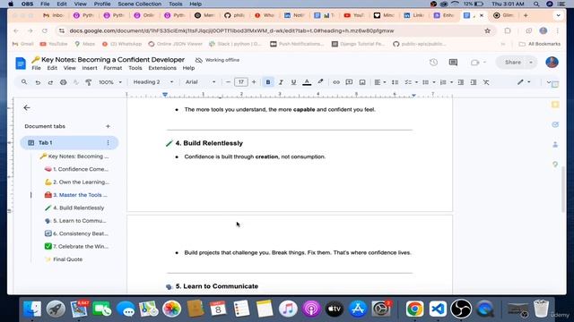Open the editing mode pencil dropdown
Viewport: 574px width, 322px height.
524,82
